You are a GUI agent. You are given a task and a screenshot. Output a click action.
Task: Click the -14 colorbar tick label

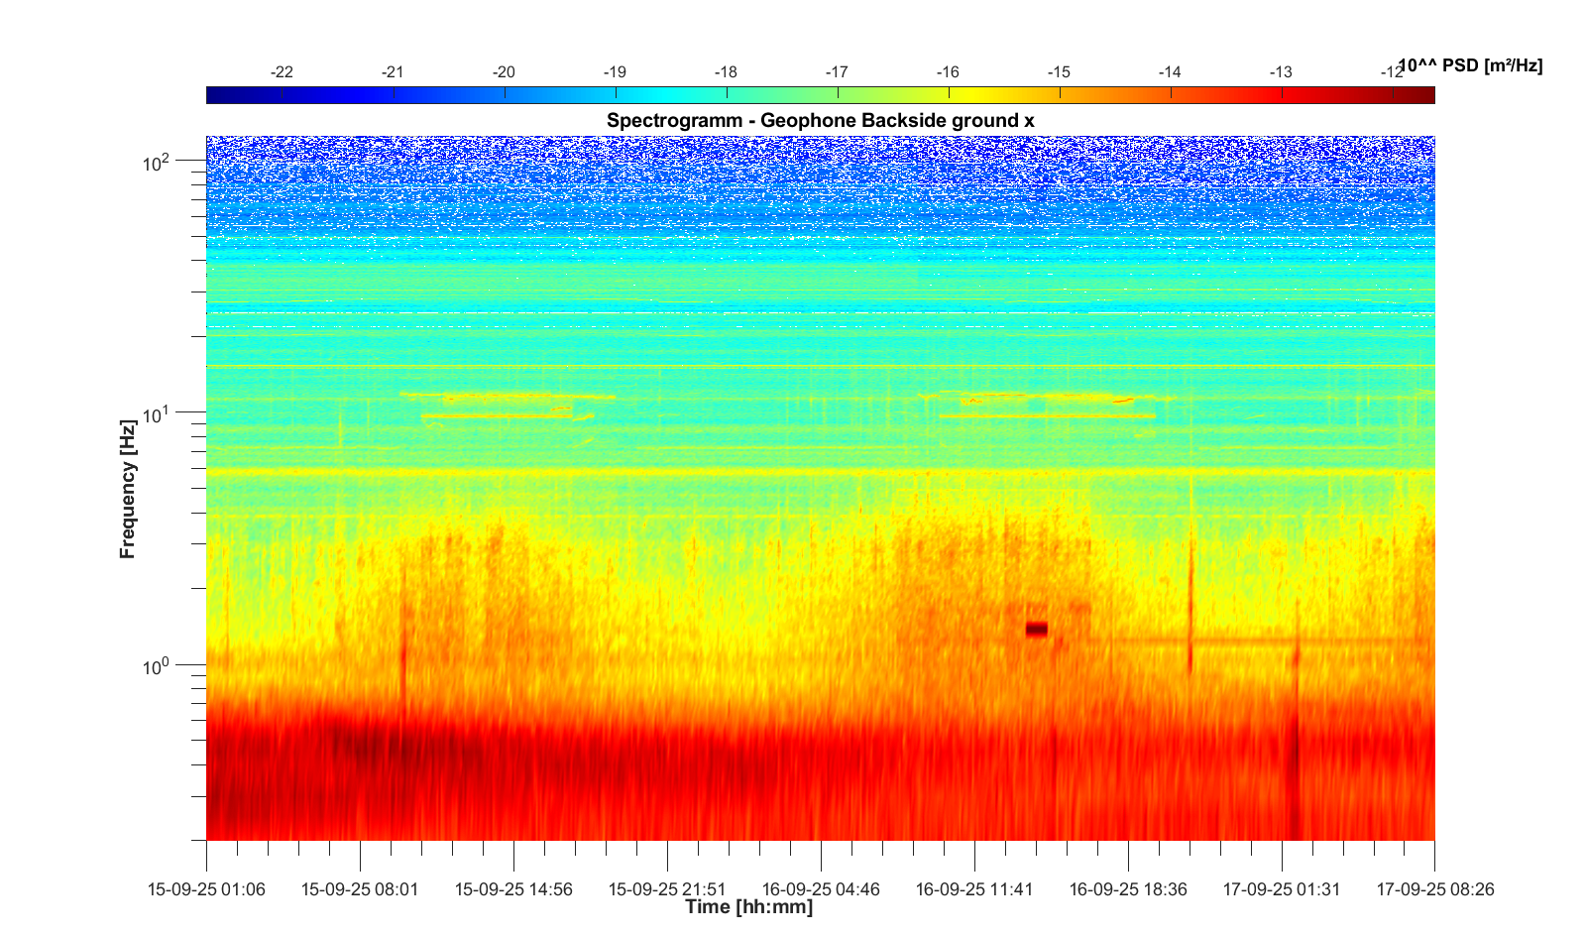click(x=1170, y=72)
